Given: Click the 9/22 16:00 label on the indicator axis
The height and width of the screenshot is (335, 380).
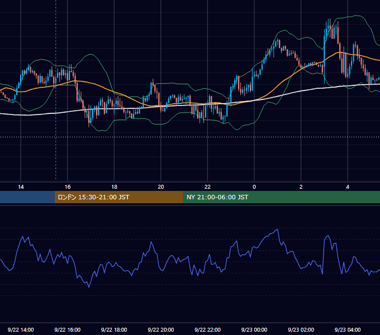Looking at the screenshot, I should pyautogui.click(x=68, y=329).
